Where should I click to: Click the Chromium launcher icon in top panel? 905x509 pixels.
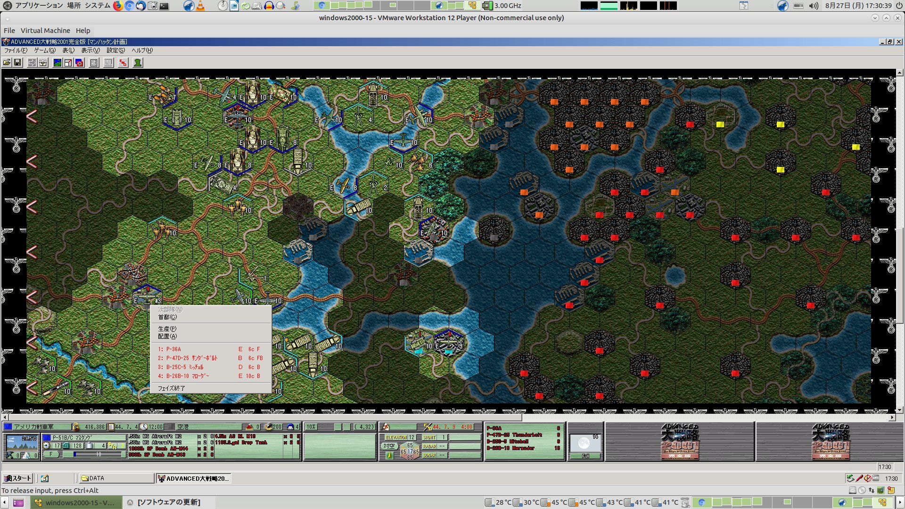click(x=129, y=6)
